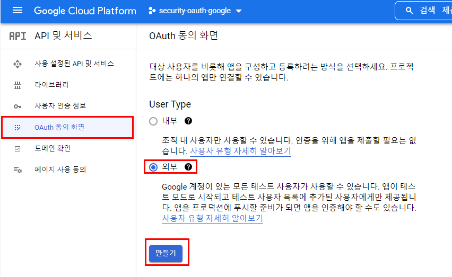Open API 및 서비스 heading
452x277 pixels.
[x=63, y=35]
